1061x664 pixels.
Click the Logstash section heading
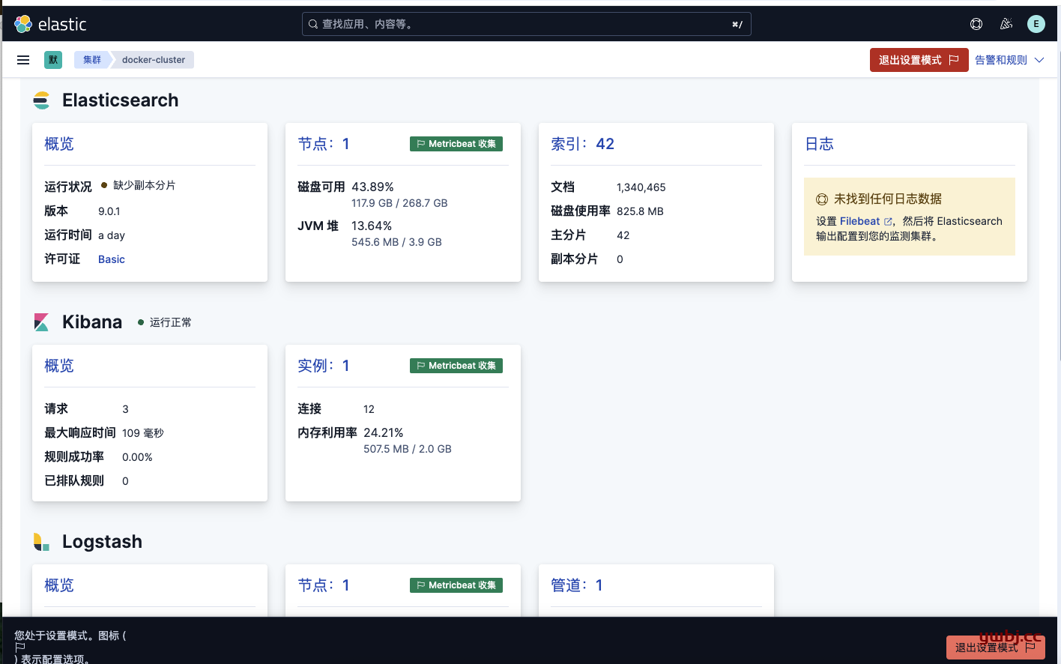tap(102, 542)
